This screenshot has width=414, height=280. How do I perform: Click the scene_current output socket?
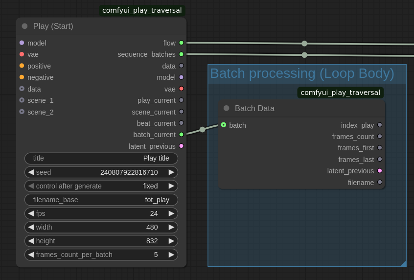click(x=182, y=112)
